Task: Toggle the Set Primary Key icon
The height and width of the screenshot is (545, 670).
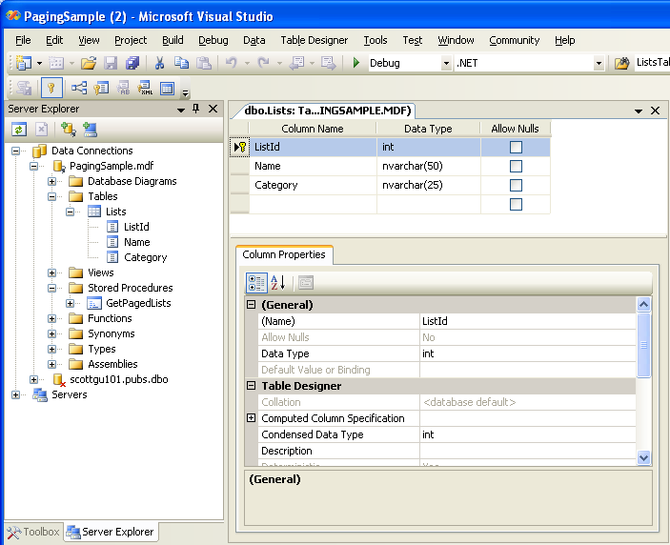Action: (x=51, y=88)
